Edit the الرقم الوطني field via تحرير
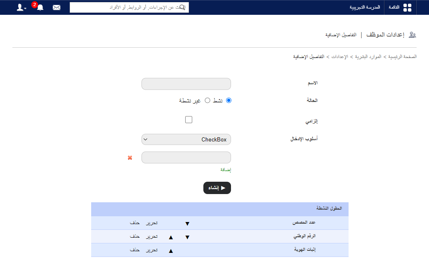The image size is (429, 273). click(x=152, y=236)
